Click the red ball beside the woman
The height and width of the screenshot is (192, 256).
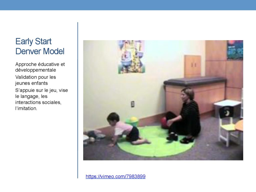(163, 123)
